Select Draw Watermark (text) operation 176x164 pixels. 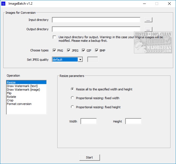[26, 86]
